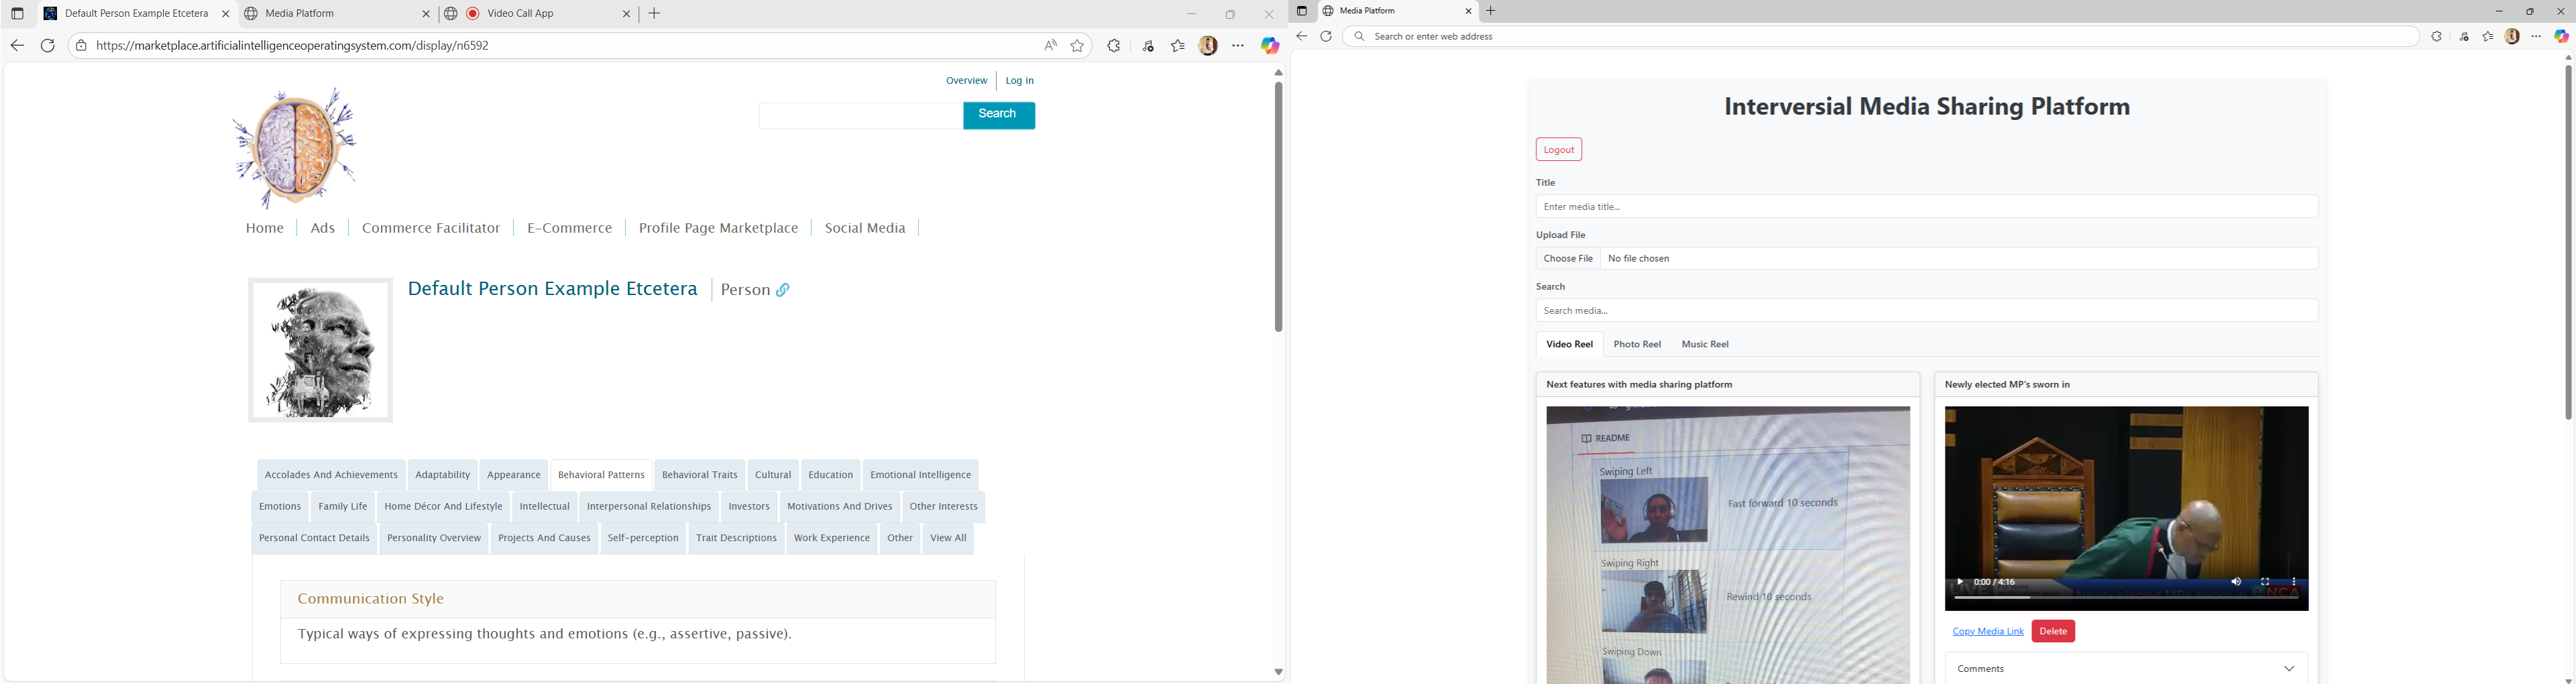This screenshot has height=684, width=2576.
Task: Enter fullscreen on the MP's video
Action: pos(2265,582)
